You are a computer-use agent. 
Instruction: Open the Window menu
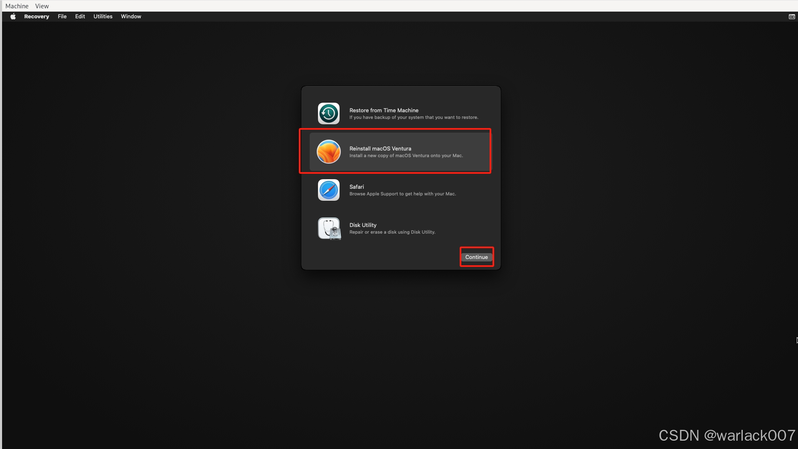click(131, 17)
